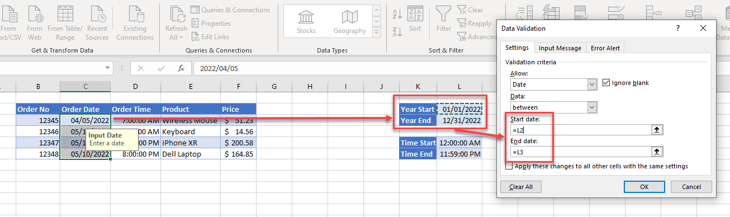Click OK in Data Validation dialog
Viewport: 730px width, 217px height.
pyautogui.click(x=644, y=187)
